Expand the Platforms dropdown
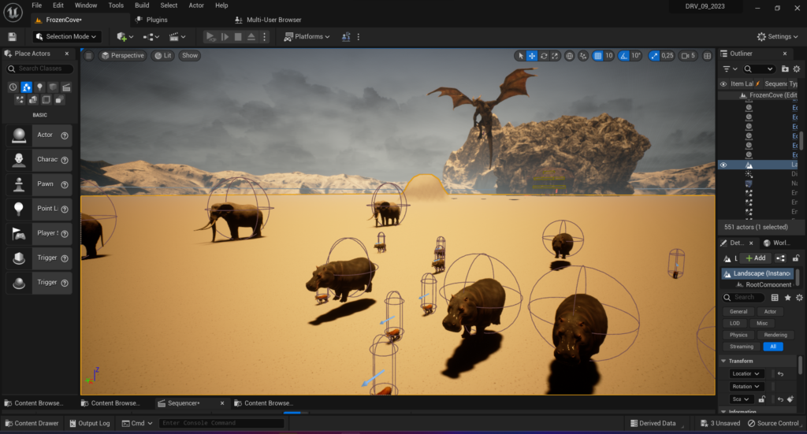 [x=307, y=36]
